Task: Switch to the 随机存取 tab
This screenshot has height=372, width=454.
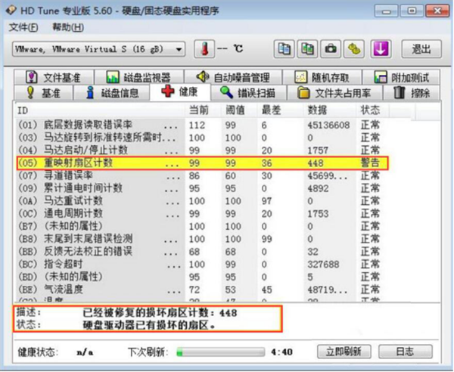Action: pyautogui.click(x=322, y=77)
